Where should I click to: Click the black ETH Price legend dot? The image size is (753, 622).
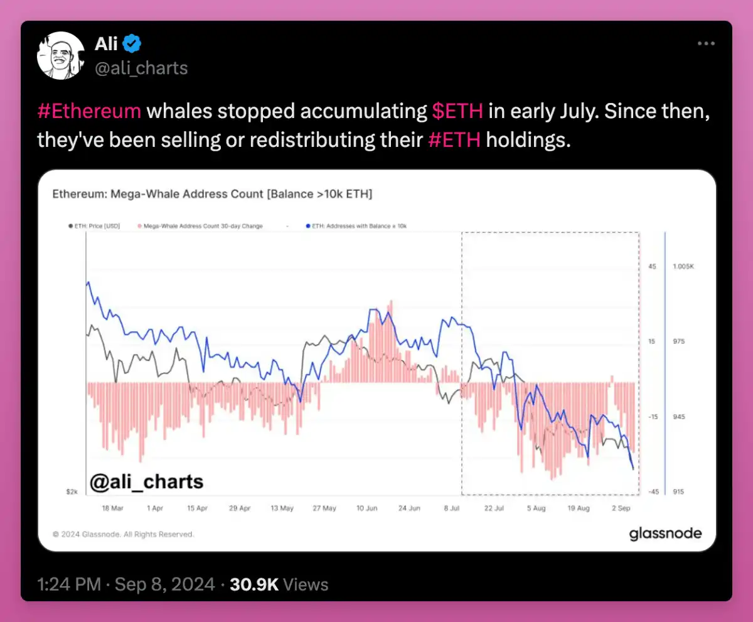coord(69,225)
